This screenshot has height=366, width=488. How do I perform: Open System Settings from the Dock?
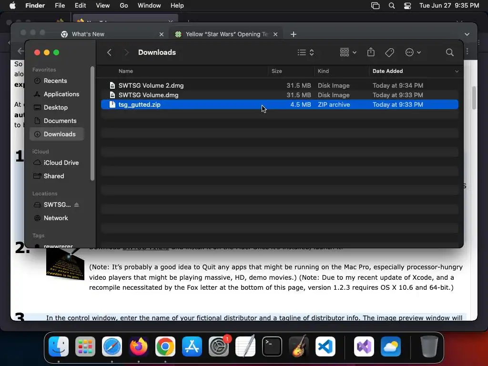[x=219, y=346]
